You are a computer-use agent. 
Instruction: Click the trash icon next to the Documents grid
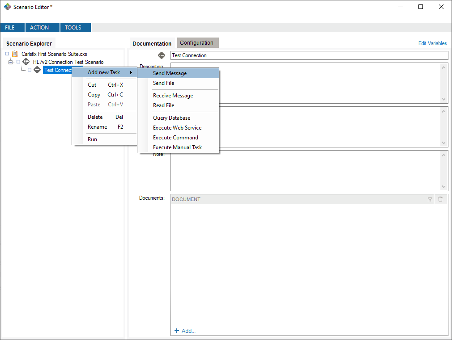pyautogui.click(x=441, y=199)
